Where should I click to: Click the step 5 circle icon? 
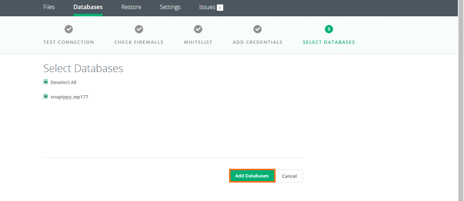(x=329, y=29)
